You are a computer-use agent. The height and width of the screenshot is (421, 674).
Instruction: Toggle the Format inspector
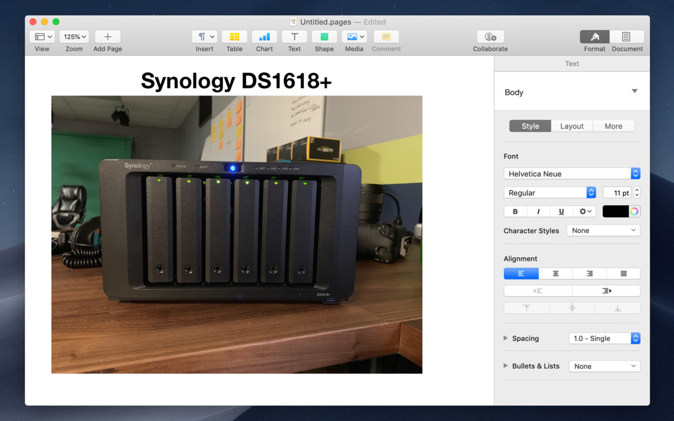(594, 37)
